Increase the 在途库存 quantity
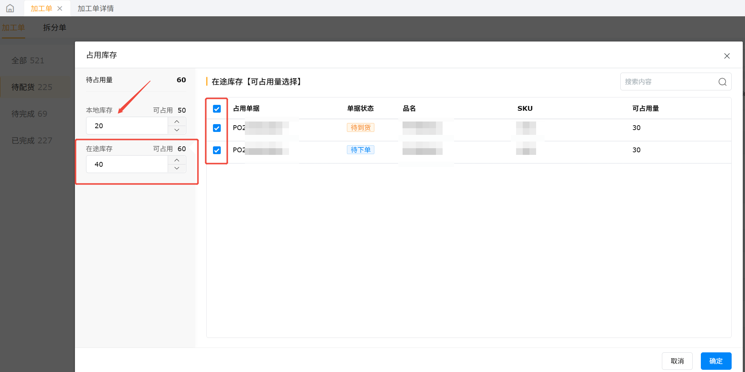 [x=177, y=160]
